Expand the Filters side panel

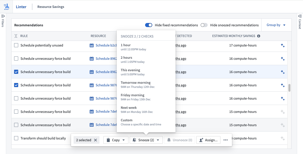click(3, 21)
